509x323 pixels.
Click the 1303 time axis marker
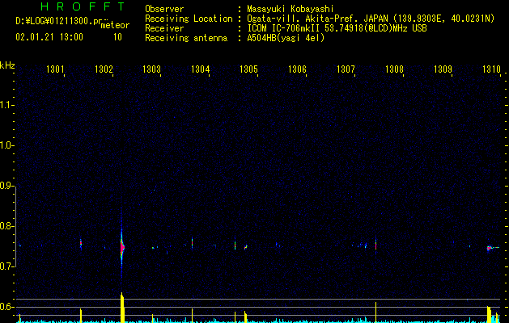click(x=151, y=69)
